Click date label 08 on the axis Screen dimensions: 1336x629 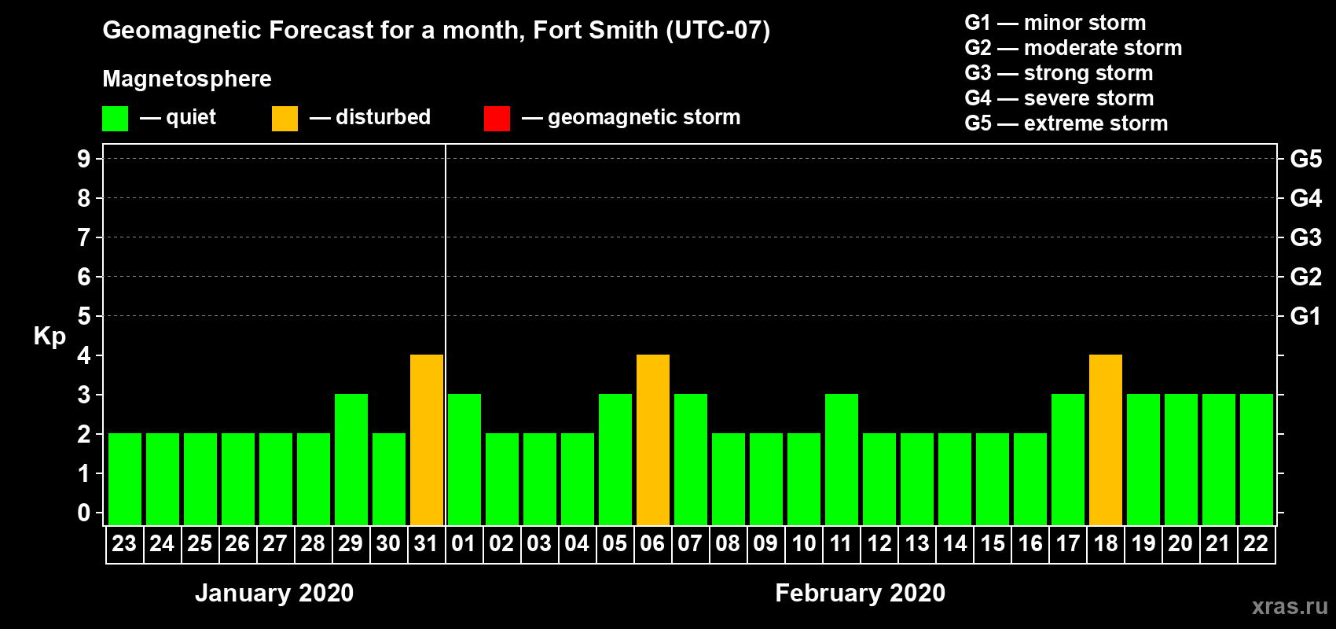click(728, 544)
